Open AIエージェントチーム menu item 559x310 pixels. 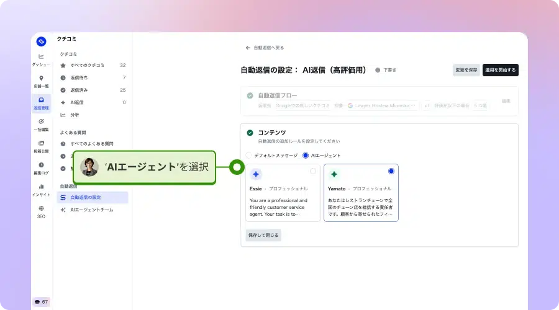point(91,210)
